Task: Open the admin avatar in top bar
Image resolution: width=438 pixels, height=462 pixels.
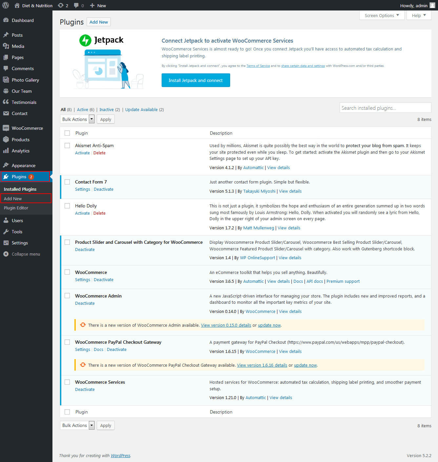Action: click(432, 5)
